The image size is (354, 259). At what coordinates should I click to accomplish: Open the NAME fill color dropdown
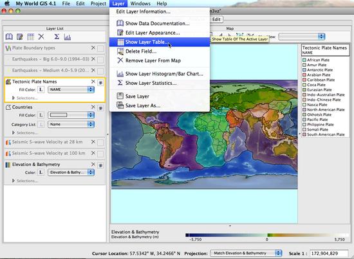click(71, 90)
